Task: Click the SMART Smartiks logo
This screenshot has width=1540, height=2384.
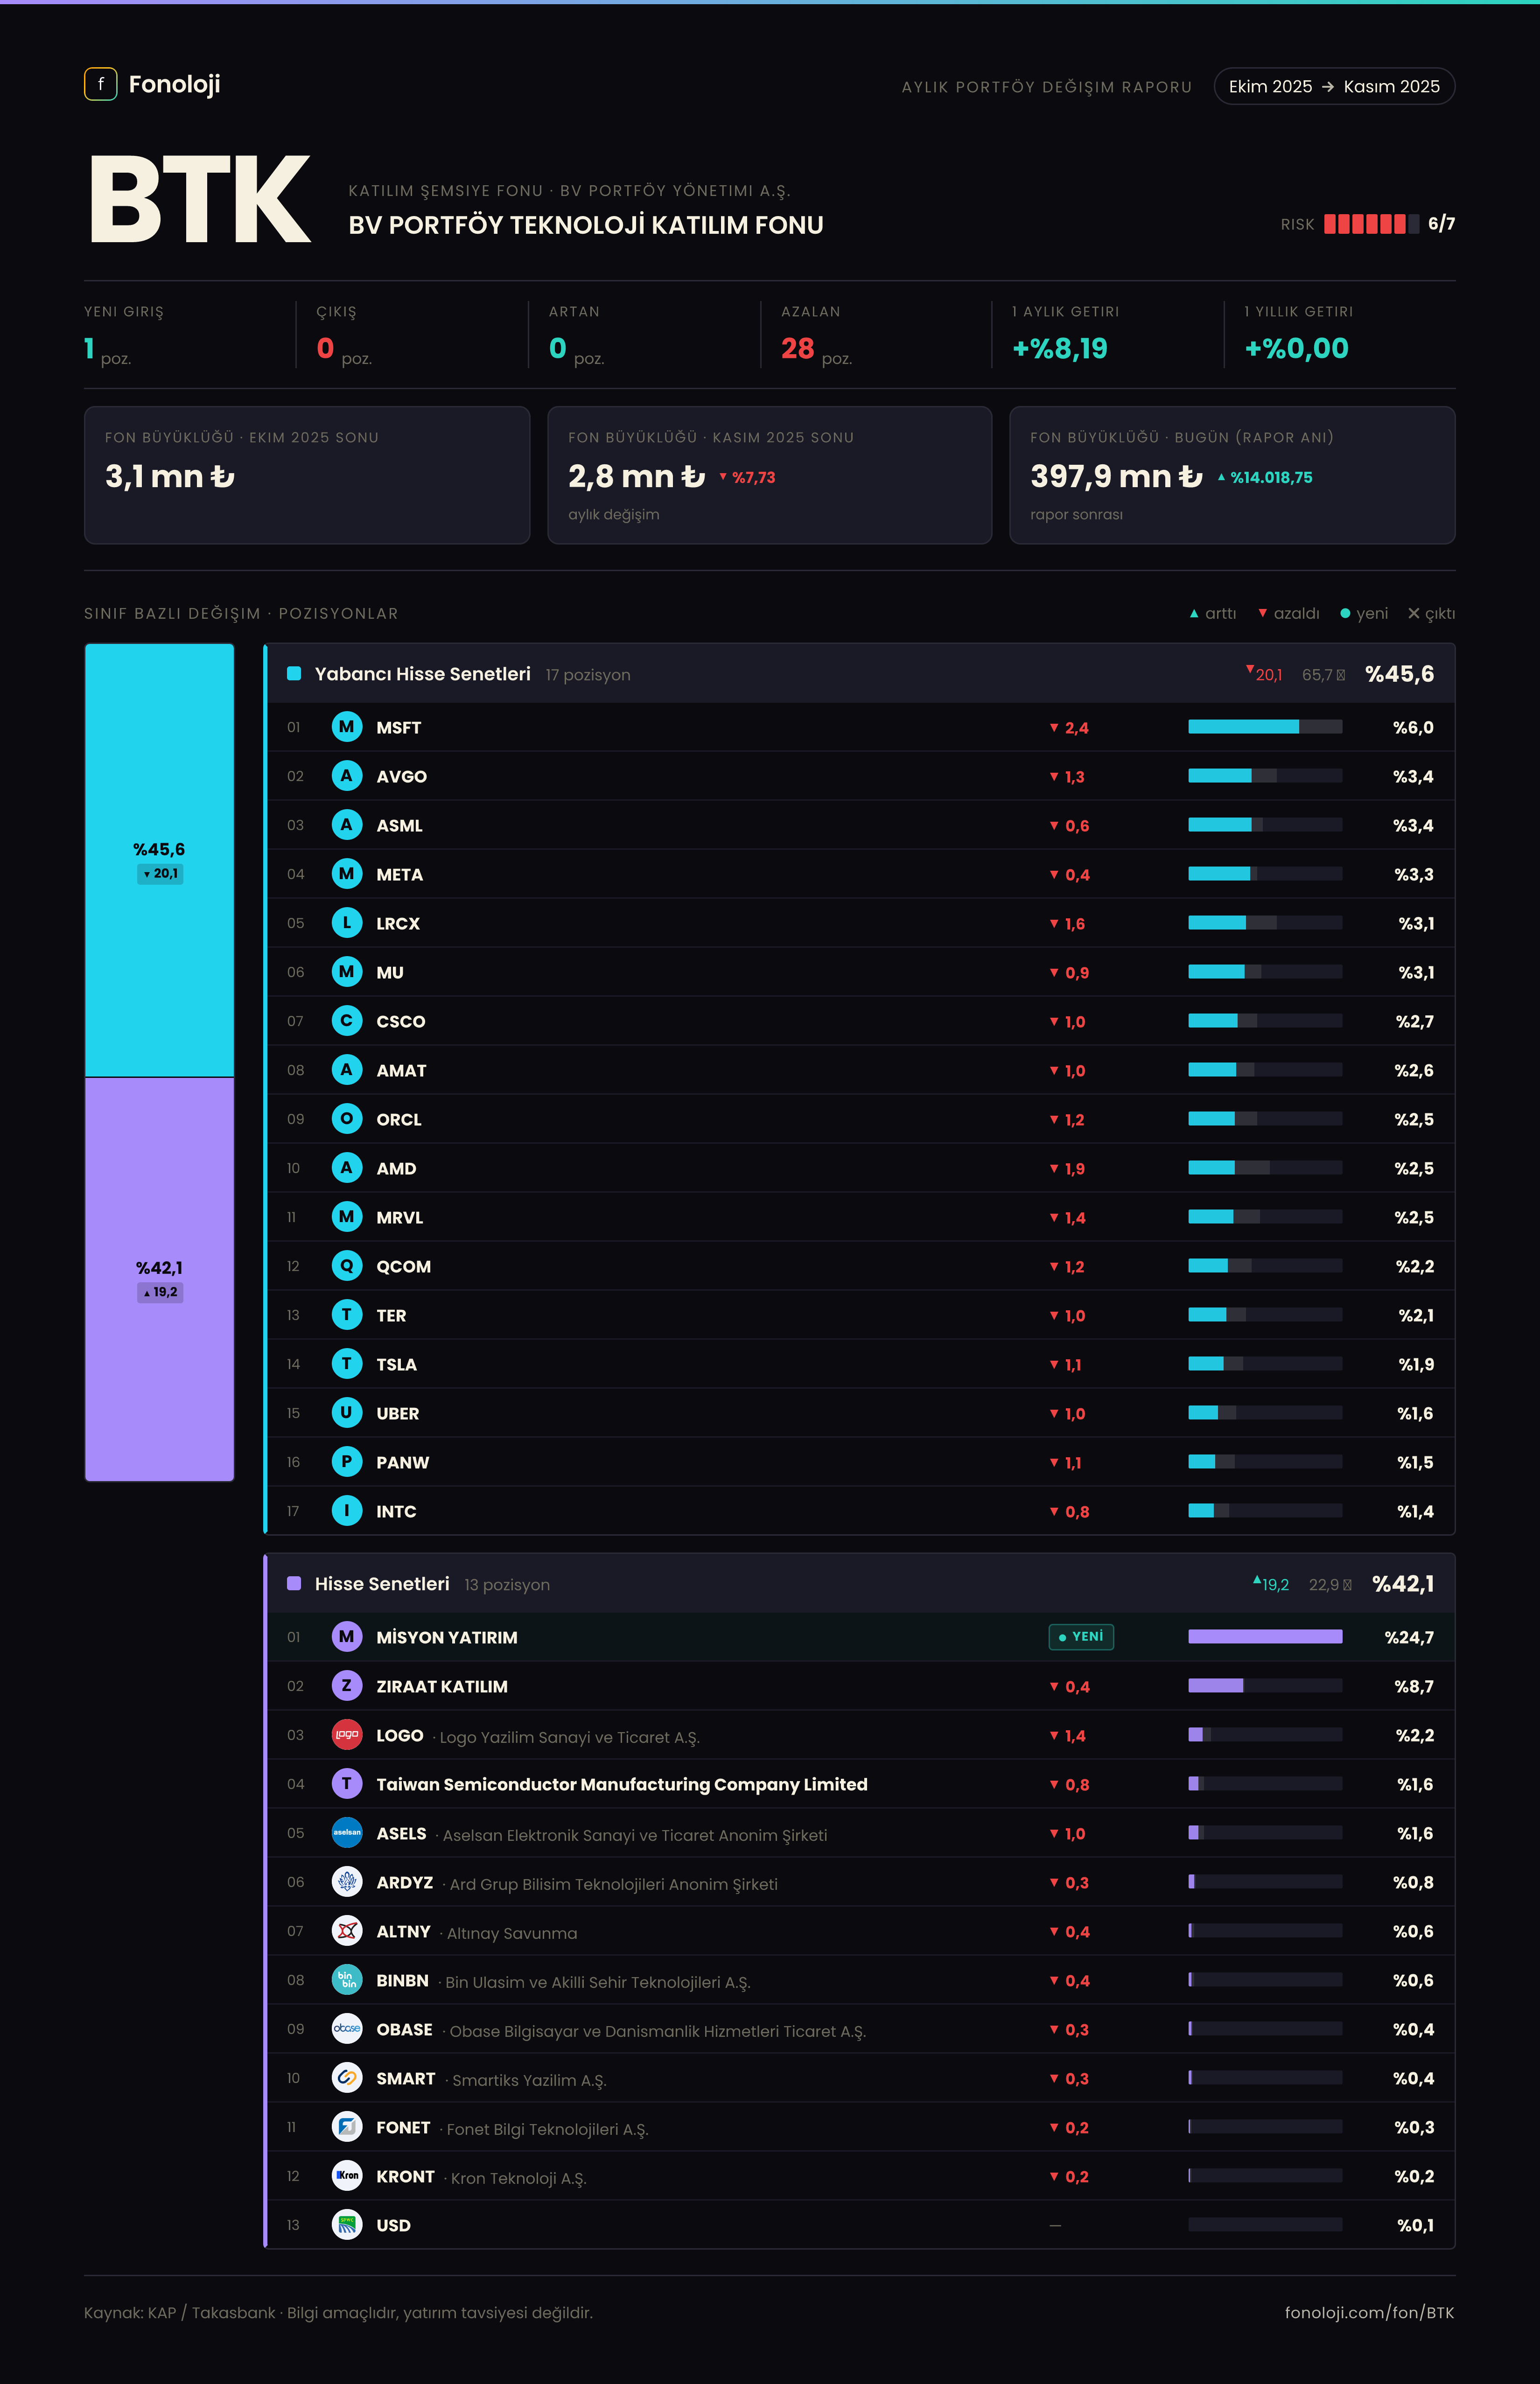Action: [x=347, y=2078]
